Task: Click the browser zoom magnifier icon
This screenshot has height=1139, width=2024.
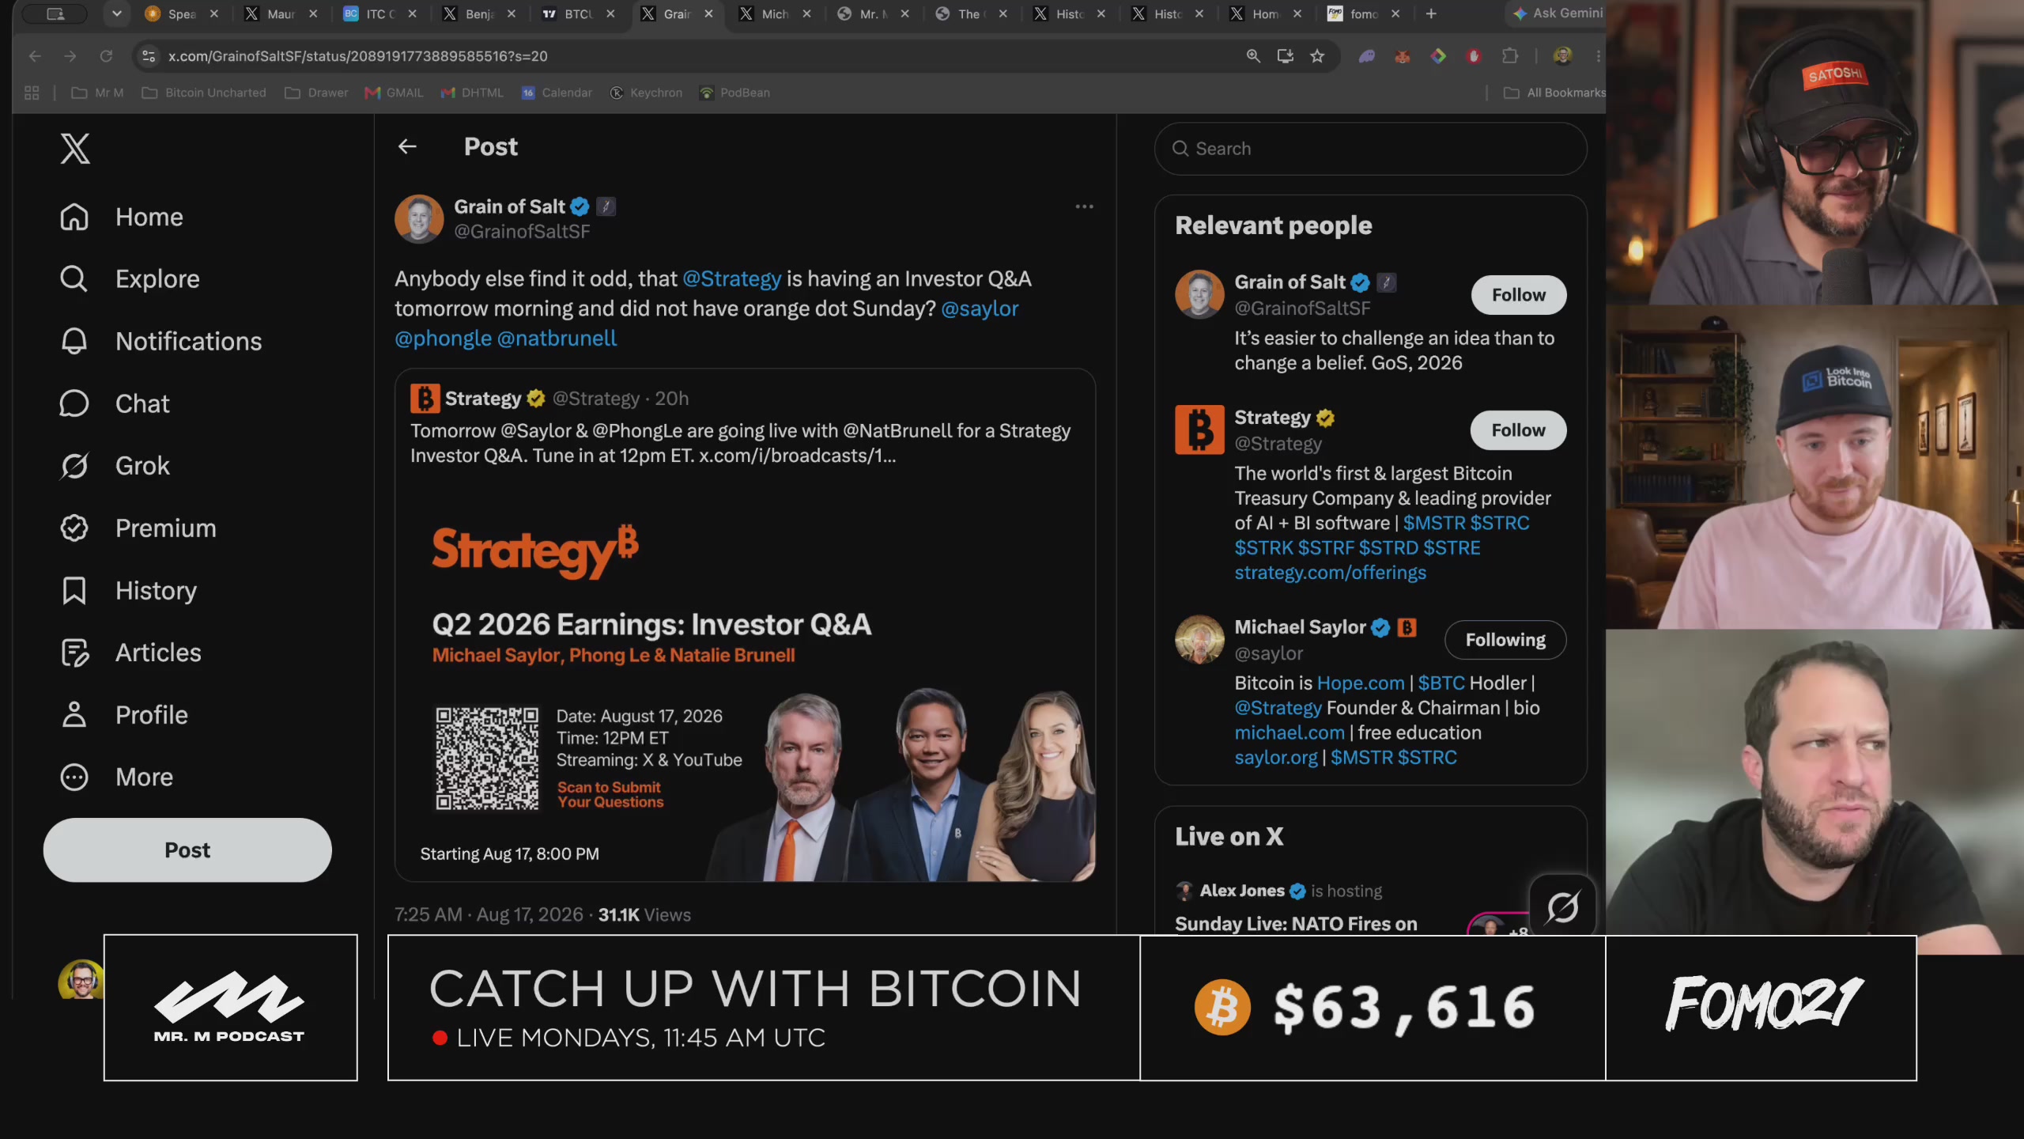Action: (x=1253, y=56)
